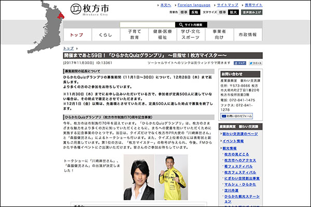Select the 子育て教育 navigation tab
The image size is (311, 207).
(134, 35)
